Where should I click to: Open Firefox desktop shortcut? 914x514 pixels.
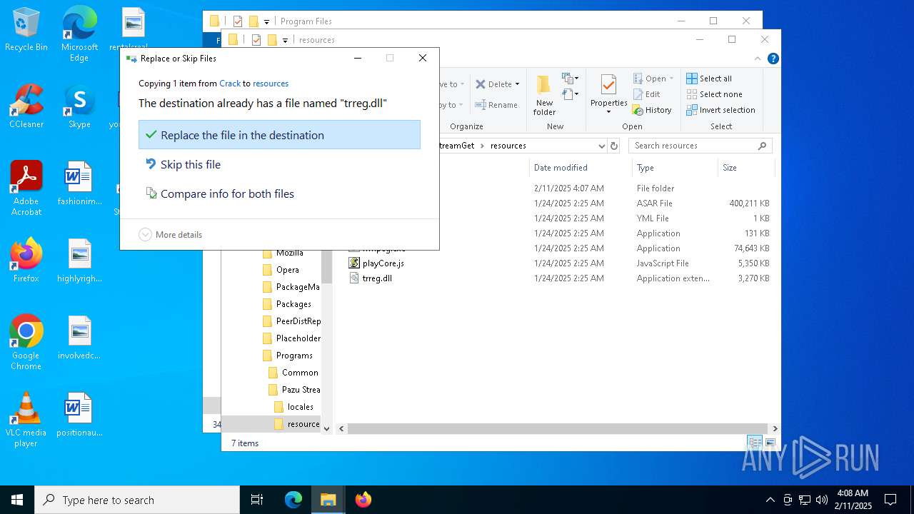click(26, 261)
